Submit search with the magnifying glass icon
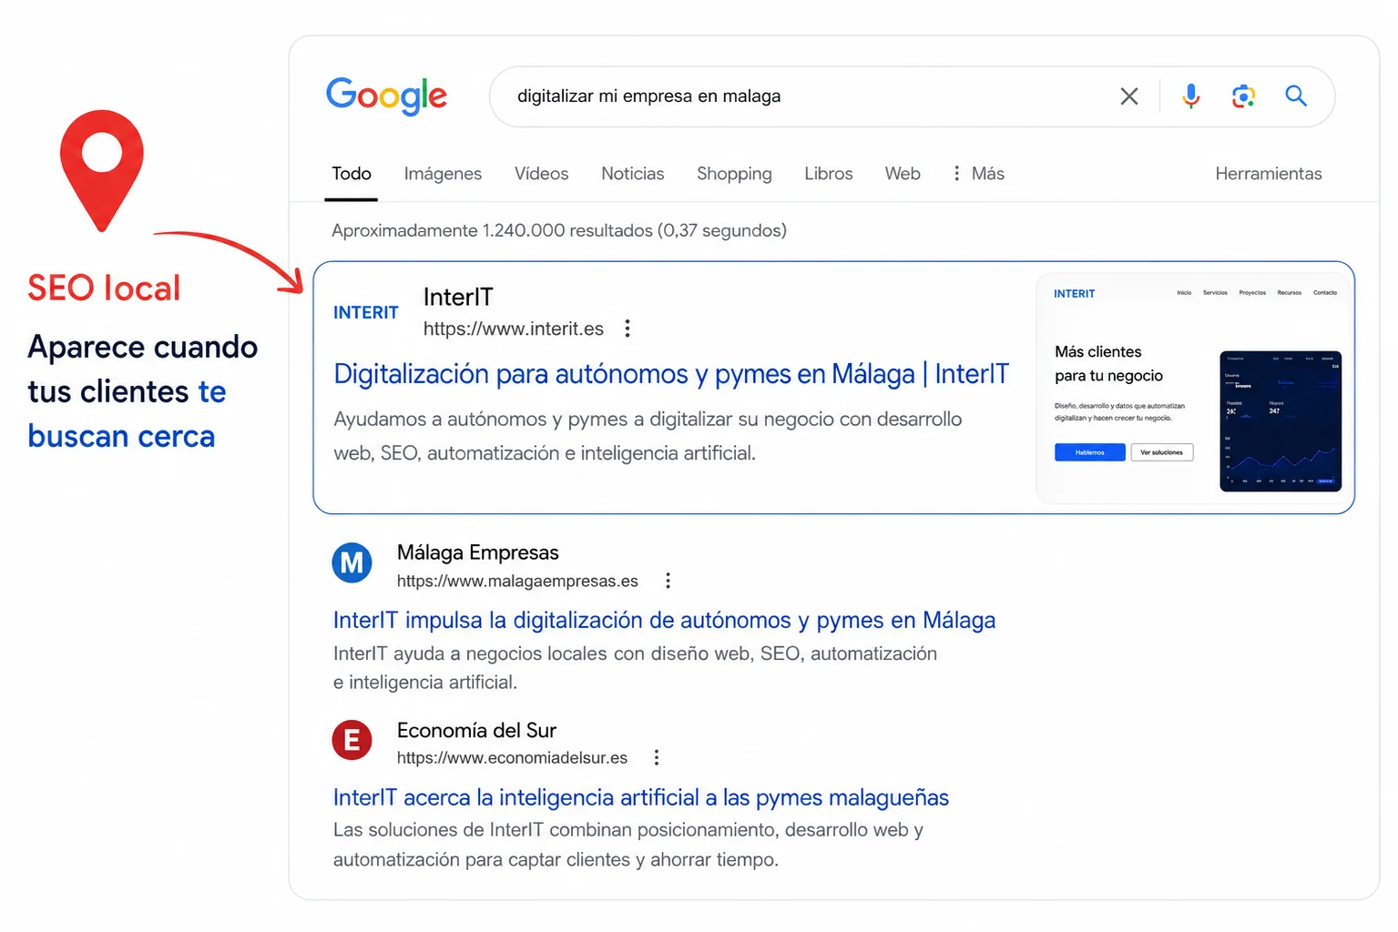1398x932 pixels. click(1296, 96)
